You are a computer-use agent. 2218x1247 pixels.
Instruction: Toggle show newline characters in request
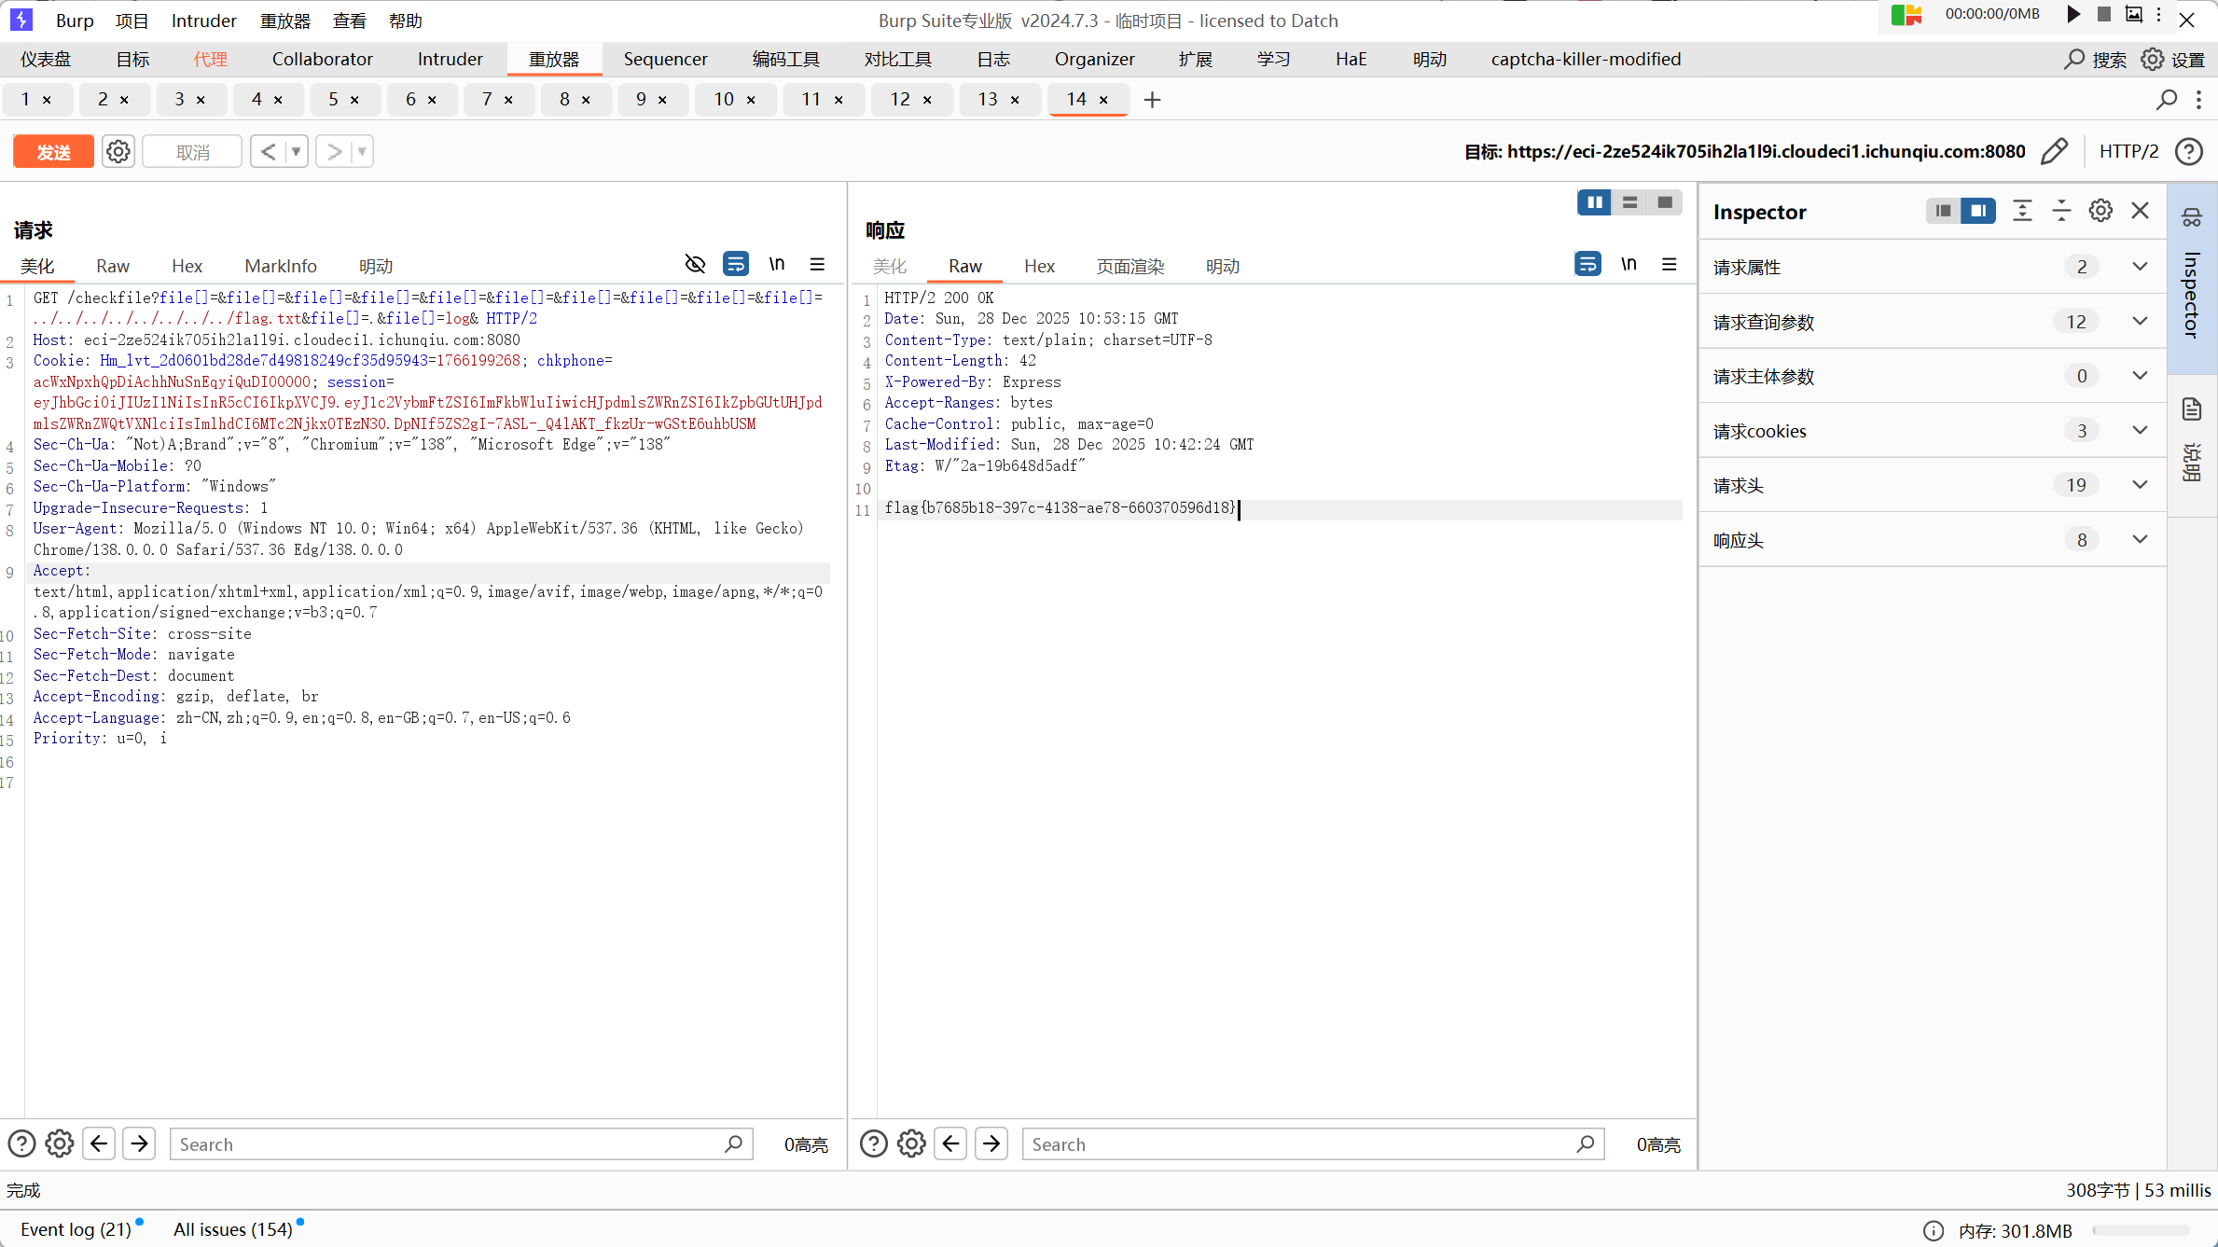776,265
